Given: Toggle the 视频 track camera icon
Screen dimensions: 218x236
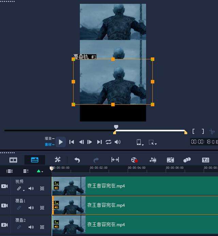Looking at the screenshot, I should [4, 186].
